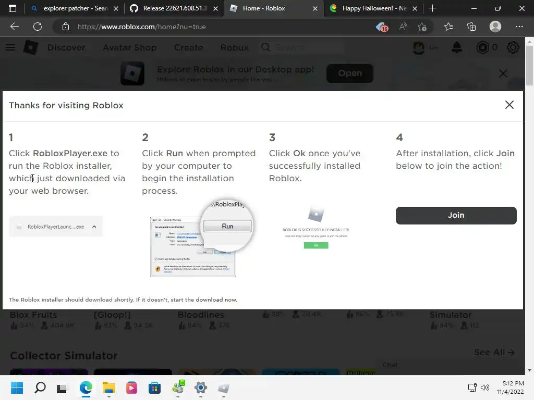Click the Bloodlines game title

pyautogui.click(x=201, y=315)
